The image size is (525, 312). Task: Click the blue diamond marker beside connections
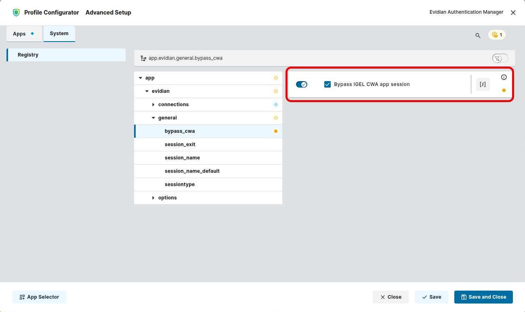tap(276, 105)
